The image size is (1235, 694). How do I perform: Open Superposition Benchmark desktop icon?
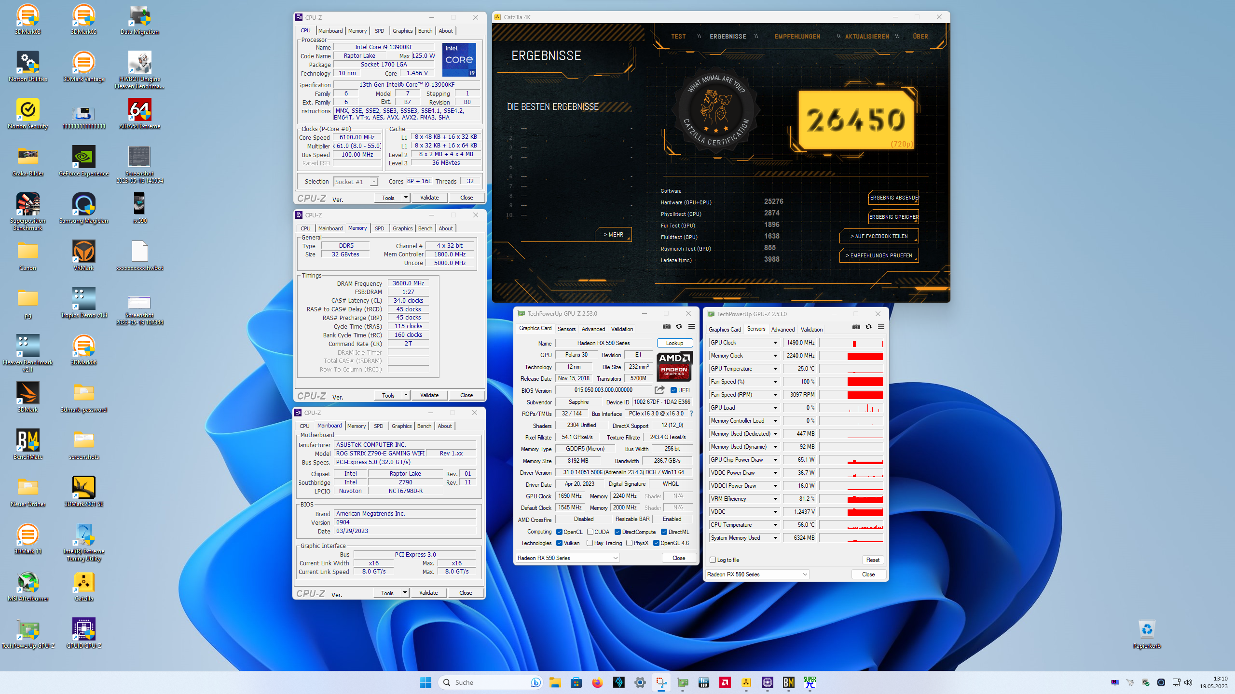28,212
